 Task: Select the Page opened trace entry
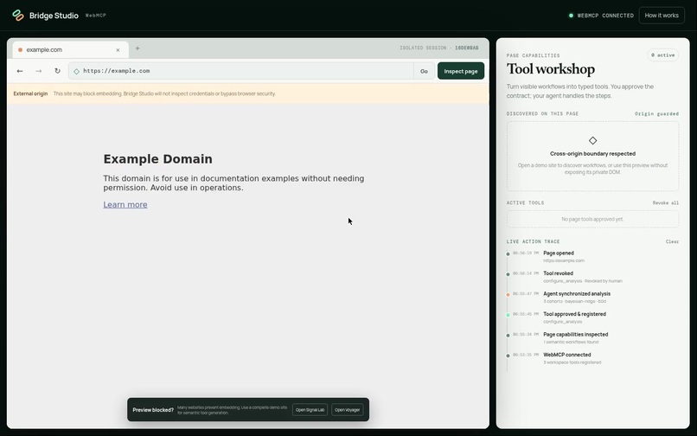(x=592, y=257)
